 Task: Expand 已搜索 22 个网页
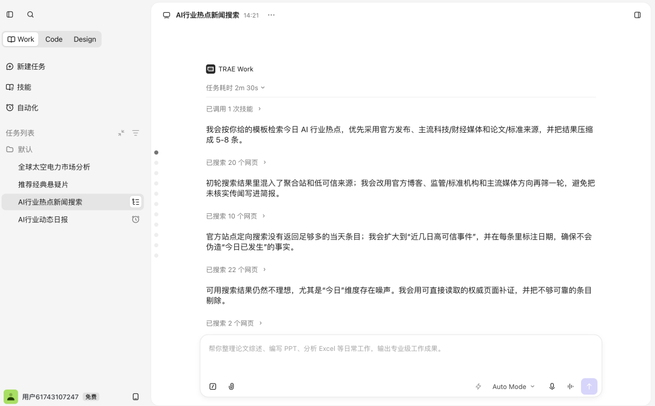click(236, 270)
